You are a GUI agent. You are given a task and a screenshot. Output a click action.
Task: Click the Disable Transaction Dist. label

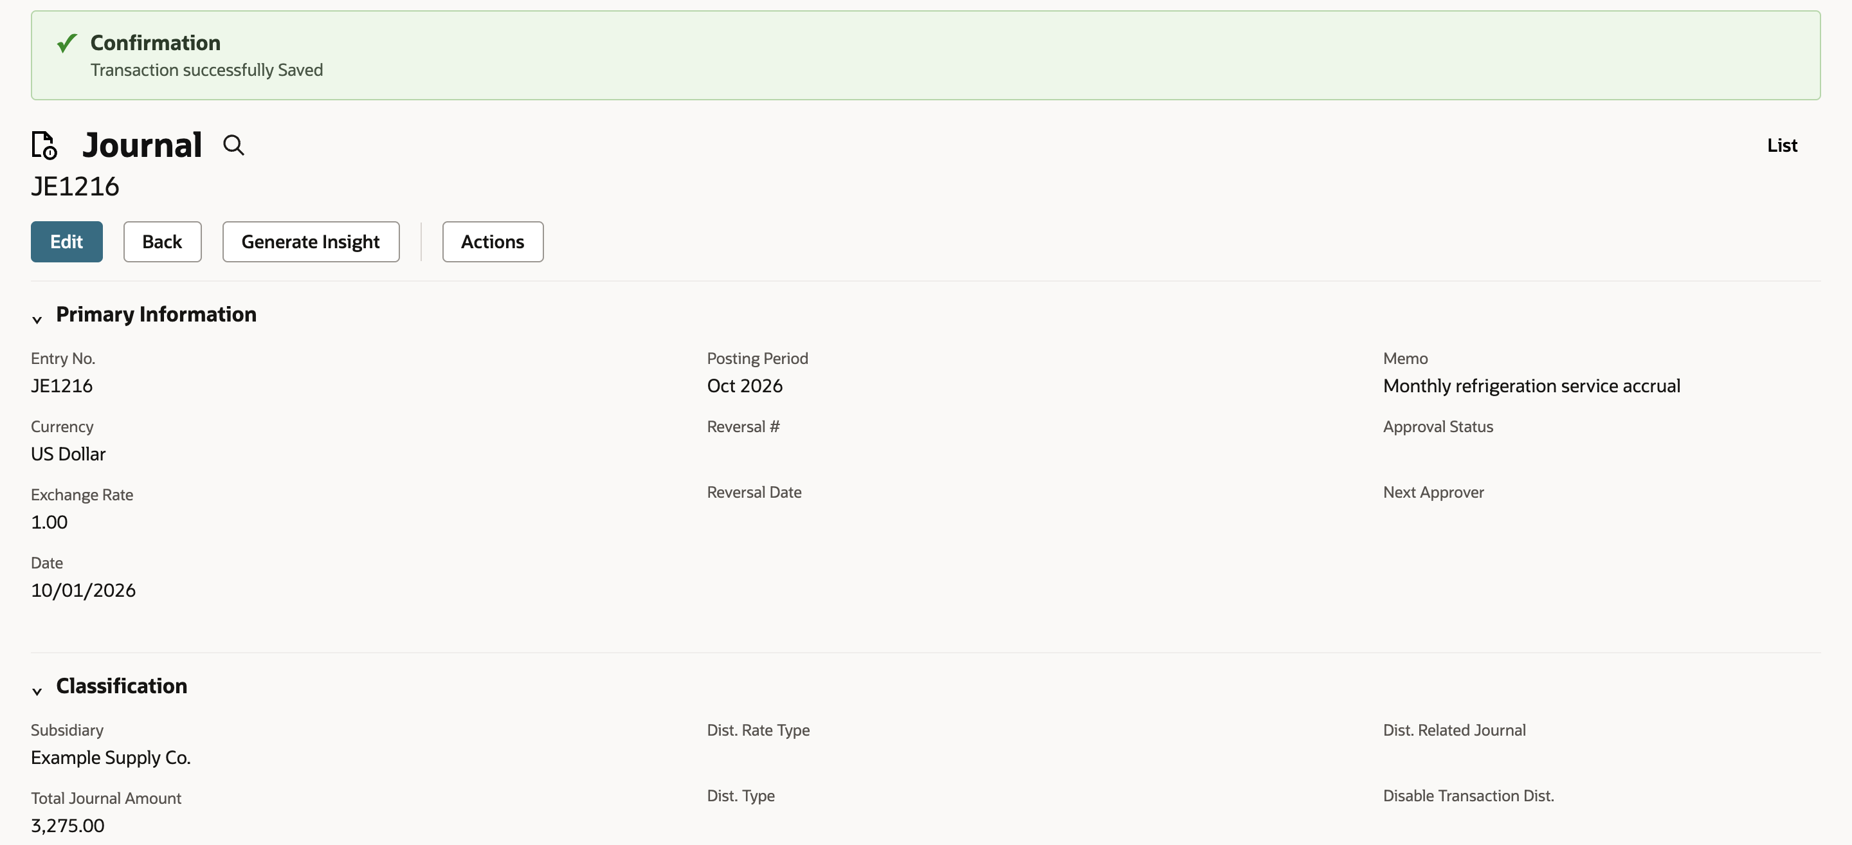click(x=1469, y=795)
